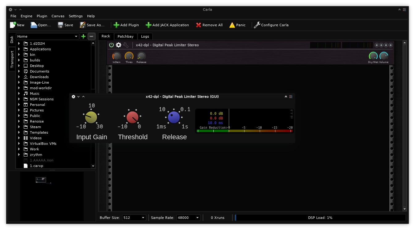415x230 pixels.
Task: Click the Volume knob in rack
Action: point(384,56)
